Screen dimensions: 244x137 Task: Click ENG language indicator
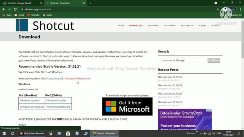click(x=219, y=134)
